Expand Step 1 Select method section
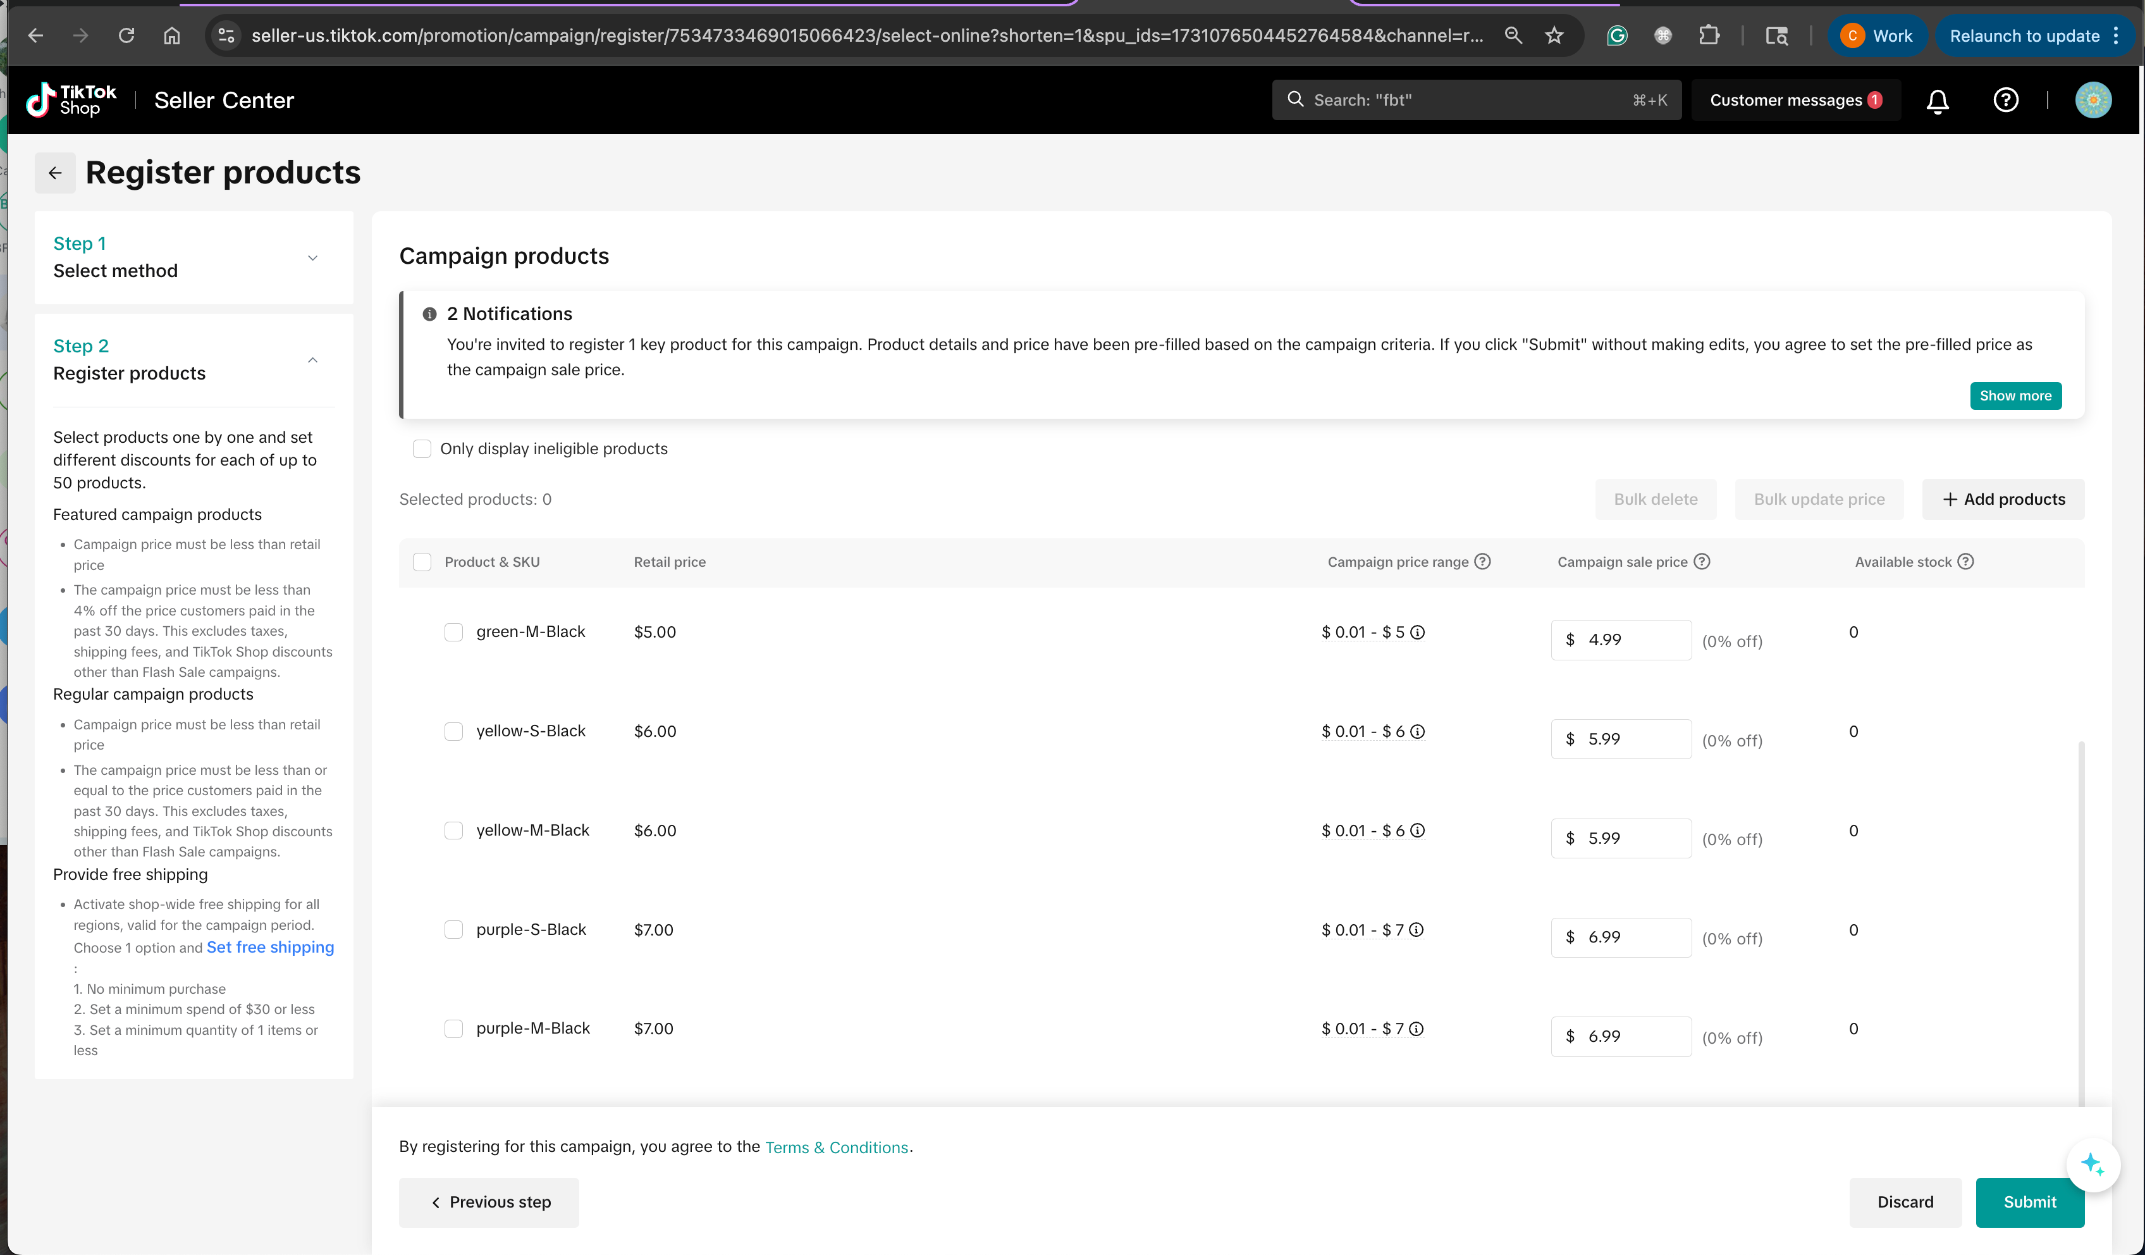Image resolution: width=2145 pixels, height=1255 pixels. (x=312, y=258)
